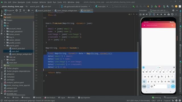The height and width of the screenshot is (102, 182).
Task: Open Dart Analysis tool window
Action: pyautogui.click(x=50, y=97)
